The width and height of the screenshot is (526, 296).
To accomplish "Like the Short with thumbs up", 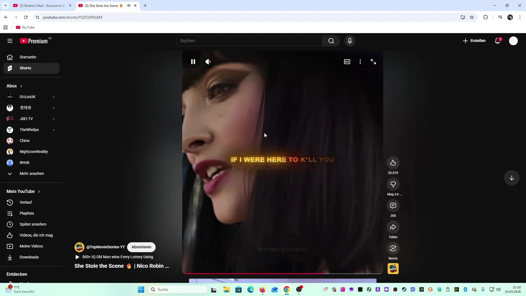I will click(393, 163).
